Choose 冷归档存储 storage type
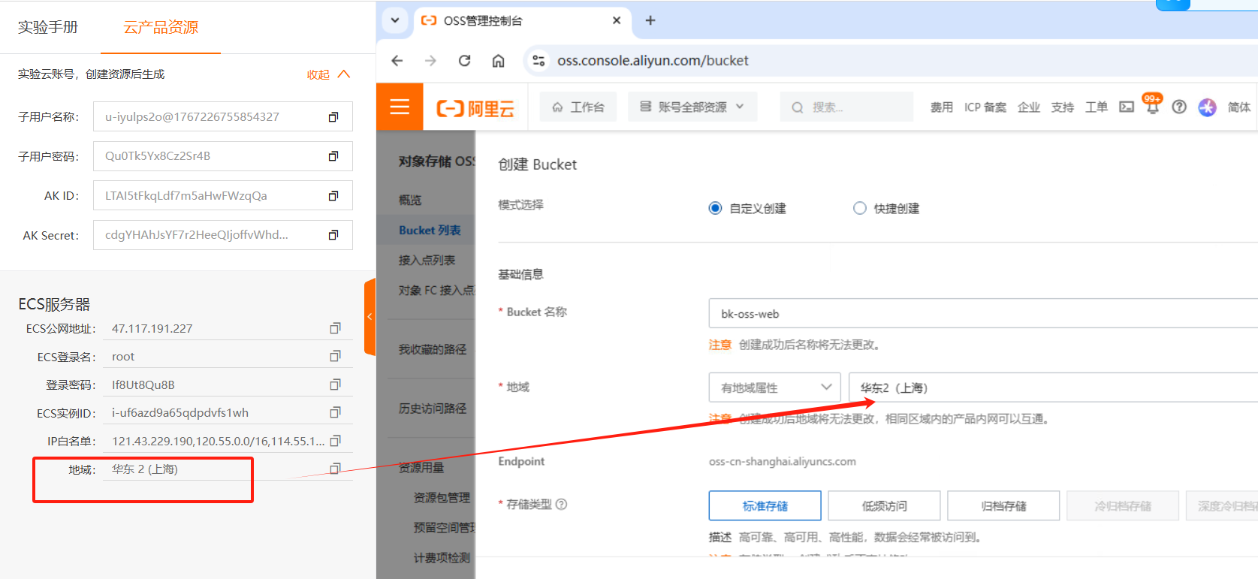This screenshot has width=1258, height=579. click(x=1123, y=505)
